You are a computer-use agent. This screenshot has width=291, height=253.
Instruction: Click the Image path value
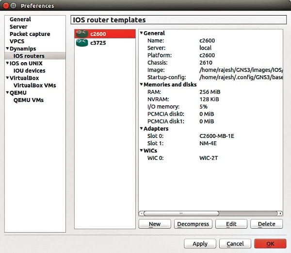coord(241,70)
